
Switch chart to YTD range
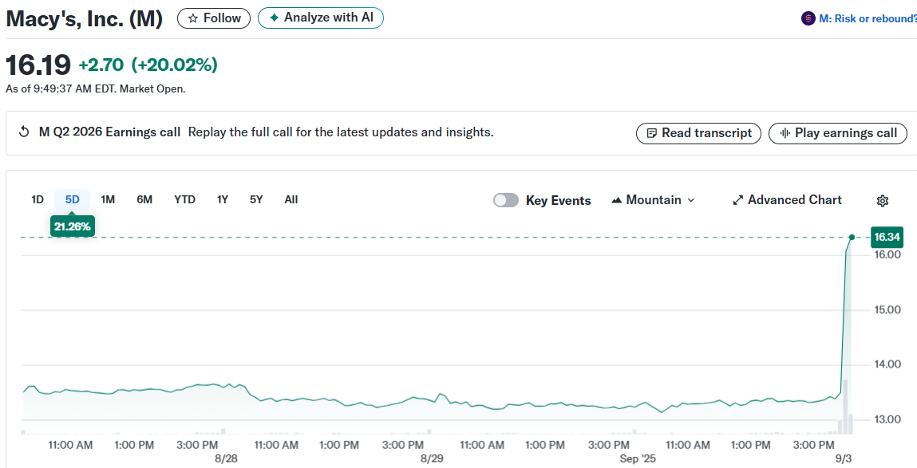(x=185, y=200)
